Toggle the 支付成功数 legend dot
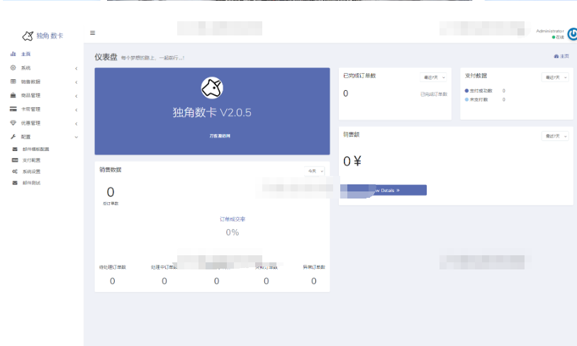The width and height of the screenshot is (577, 346). click(x=466, y=91)
